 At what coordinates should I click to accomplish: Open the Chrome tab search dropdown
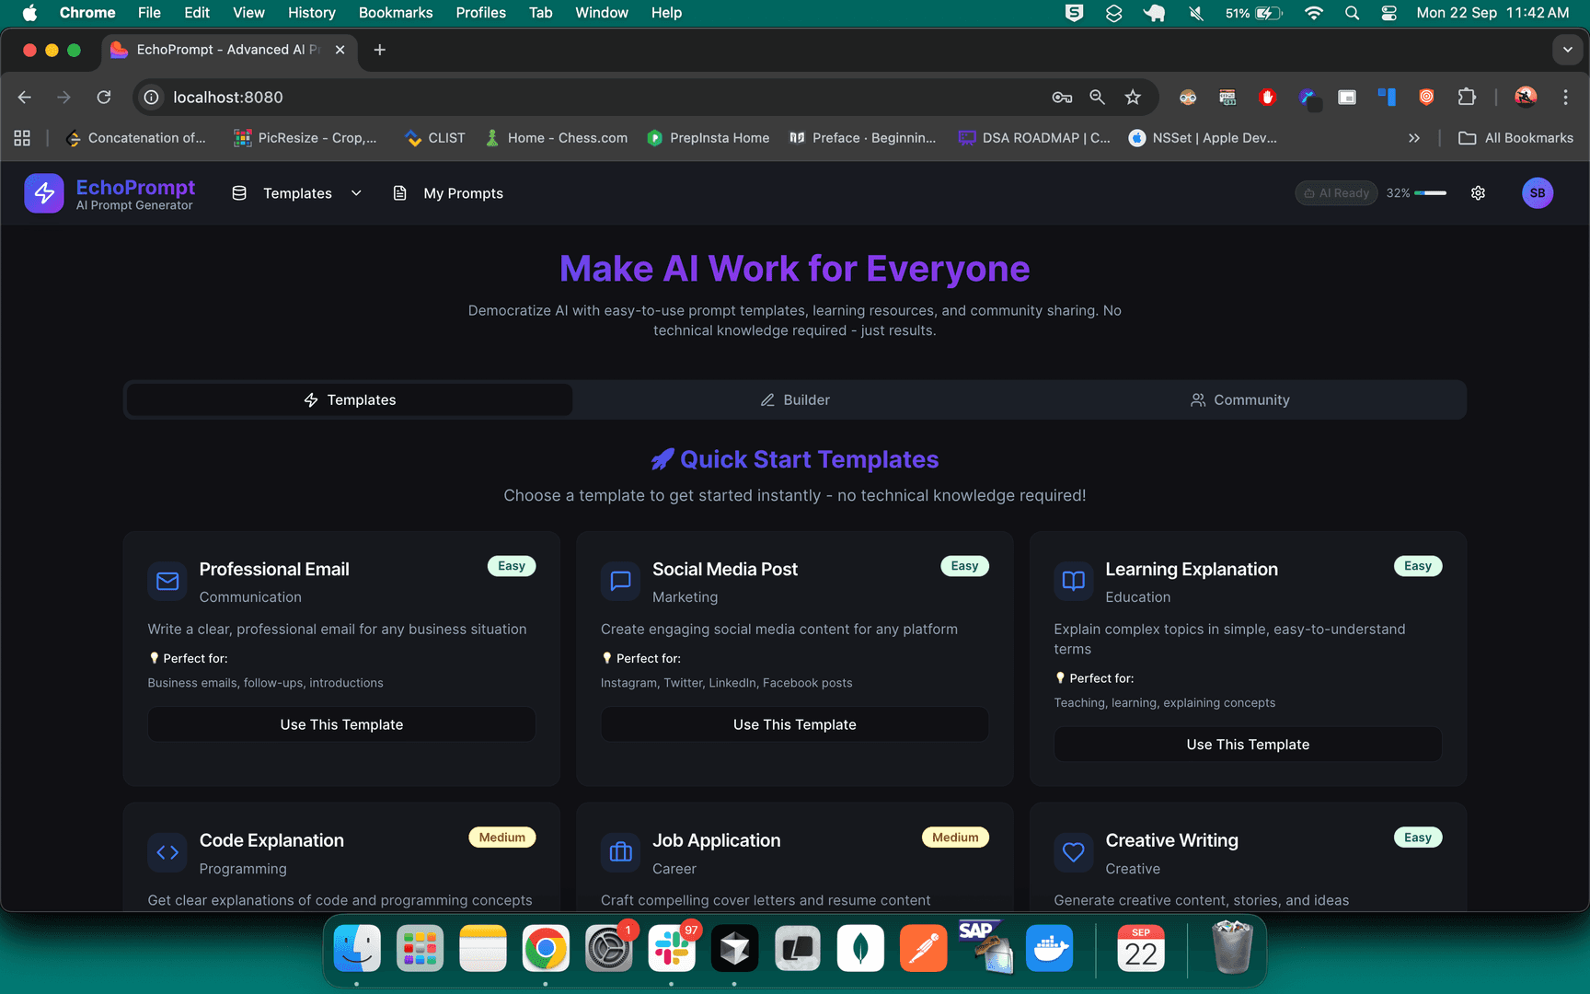(1567, 50)
